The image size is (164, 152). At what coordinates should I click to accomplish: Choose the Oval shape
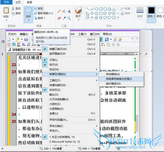pyautogui.click(x=96, y=9)
